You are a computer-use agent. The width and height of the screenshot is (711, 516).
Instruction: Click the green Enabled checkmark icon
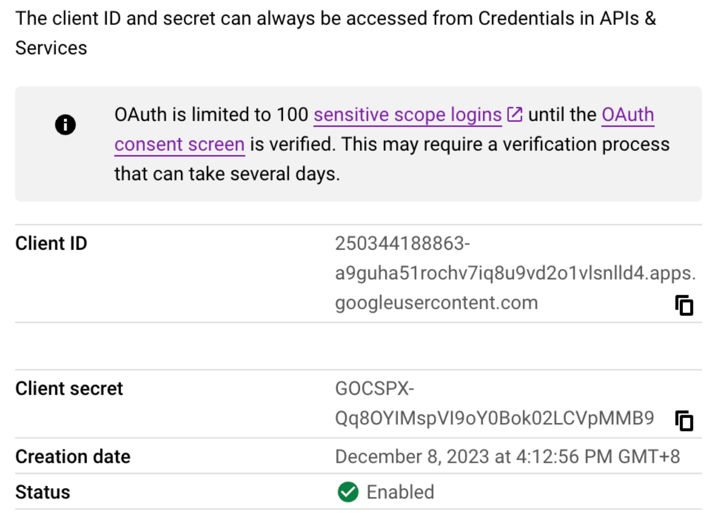pyautogui.click(x=348, y=492)
